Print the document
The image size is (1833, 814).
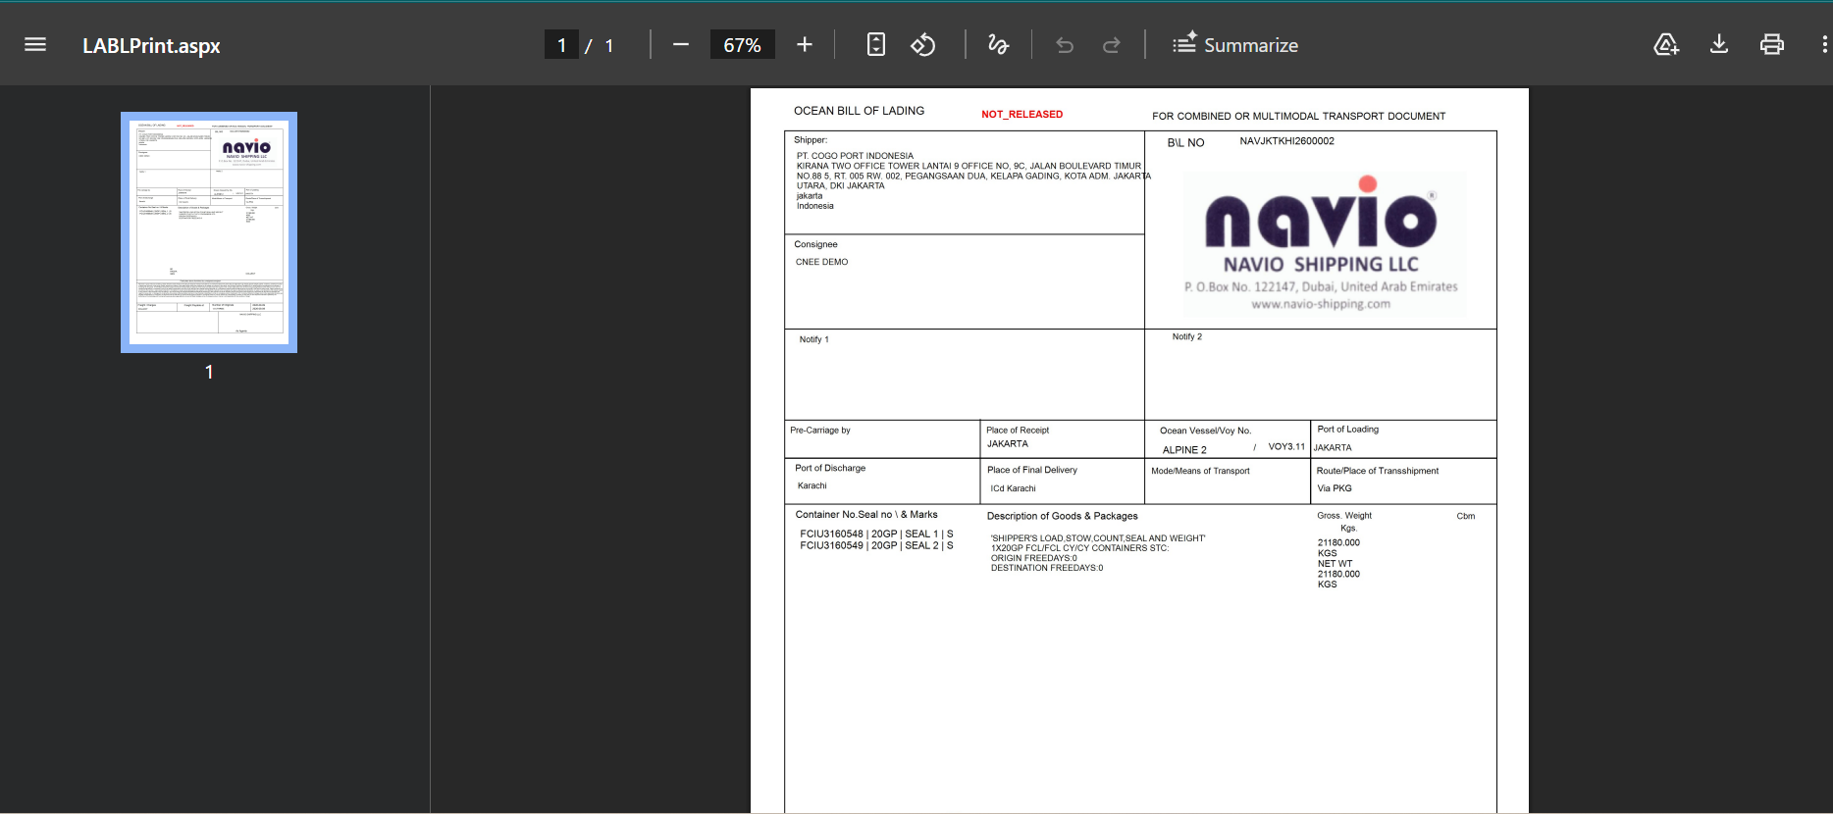coord(1772,44)
